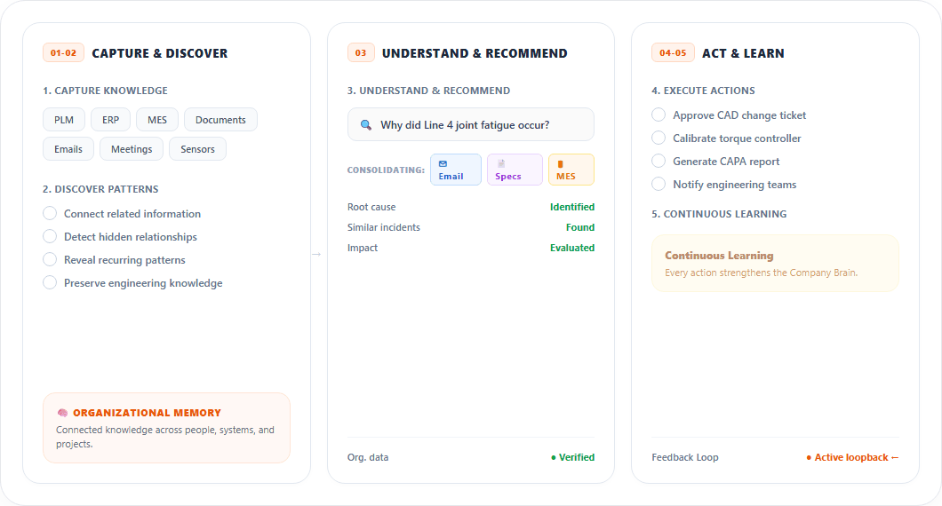942x506 pixels.
Task: Click the Active loopback arrow indicator
Action: coord(895,457)
